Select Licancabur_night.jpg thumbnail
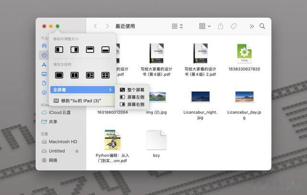This screenshot has height=195, width=307. point(201,97)
